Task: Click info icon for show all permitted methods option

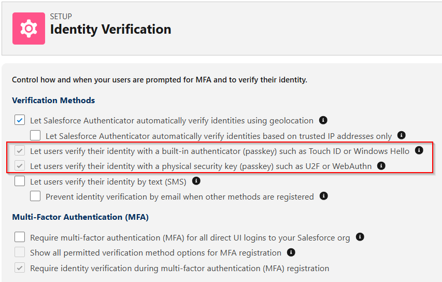Action: (x=291, y=252)
